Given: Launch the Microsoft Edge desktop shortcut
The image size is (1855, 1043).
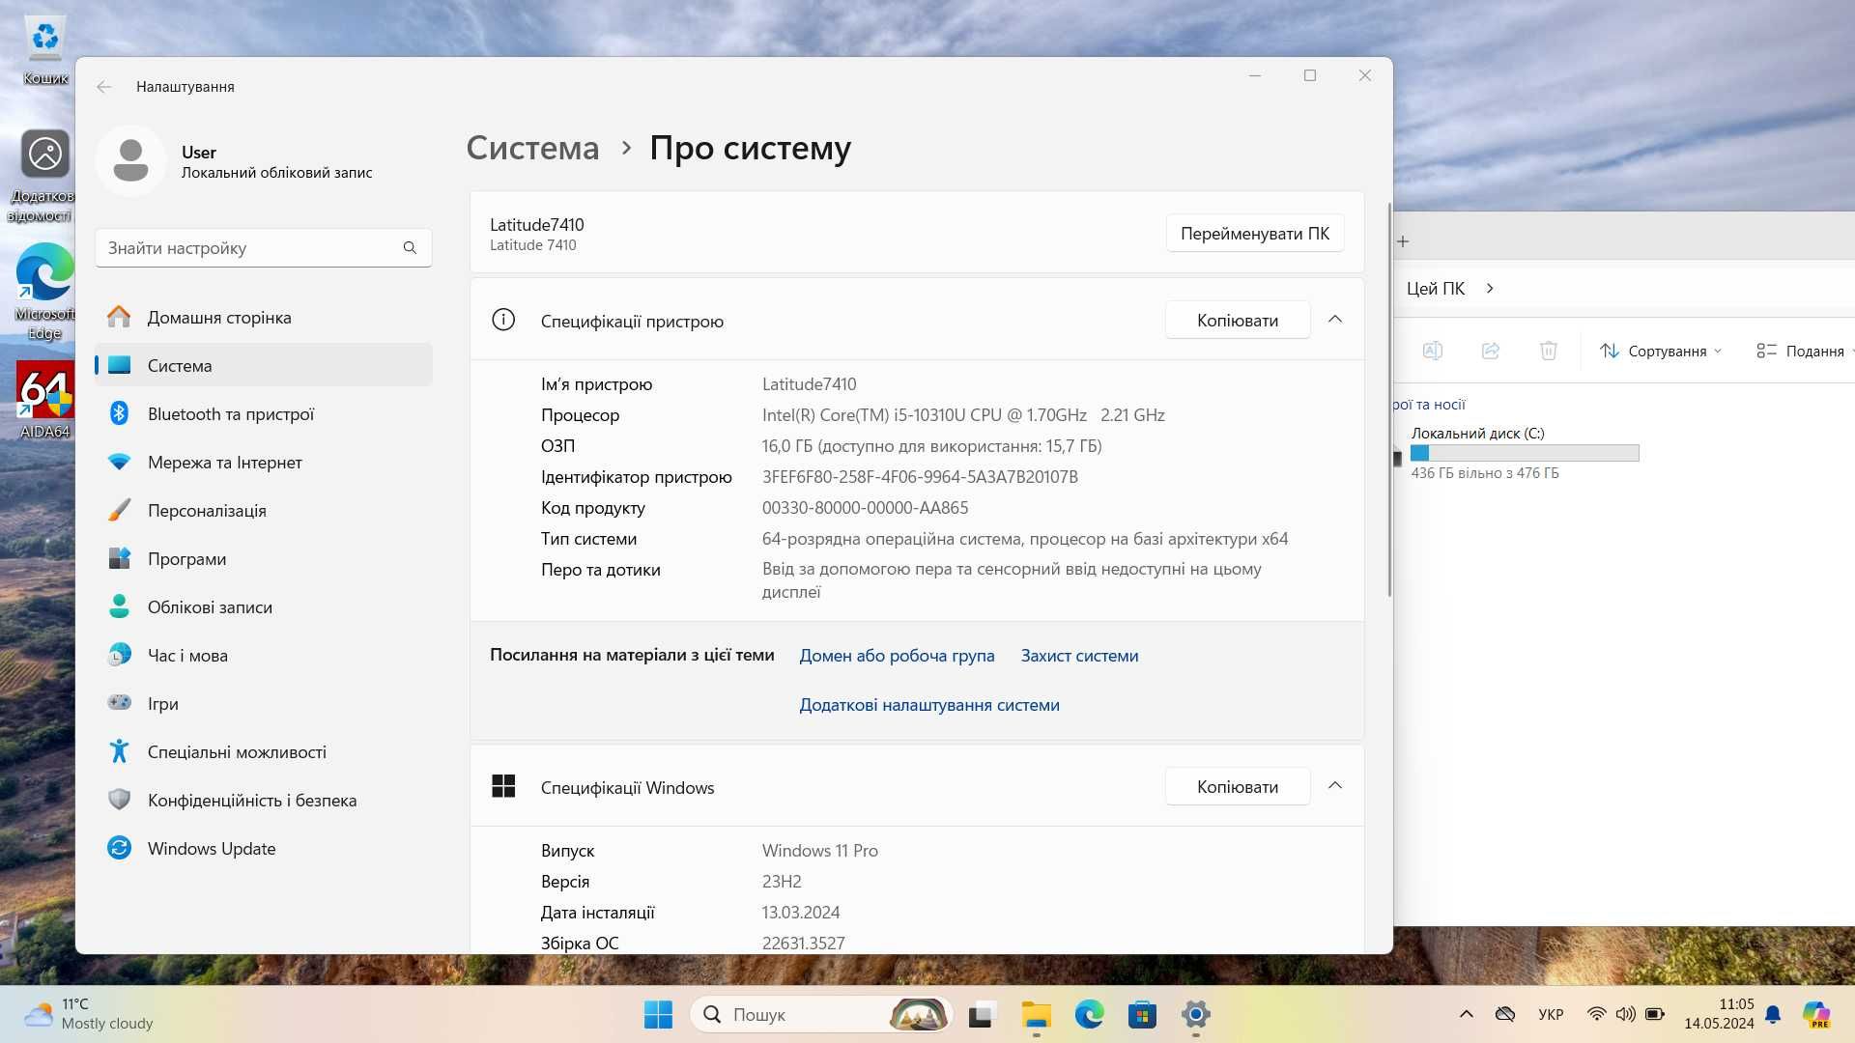Looking at the screenshot, I should pos(44,292).
